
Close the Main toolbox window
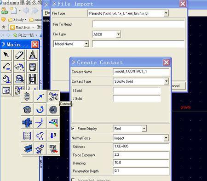pyautogui.click(x=35, y=45)
